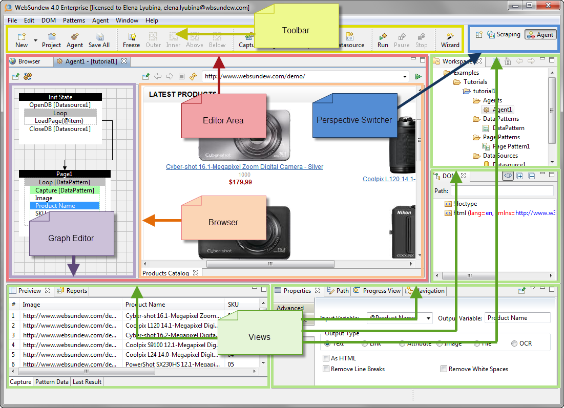Check Remove Line Breaks option
The height and width of the screenshot is (408, 564).
pyautogui.click(x=326, y=369)
